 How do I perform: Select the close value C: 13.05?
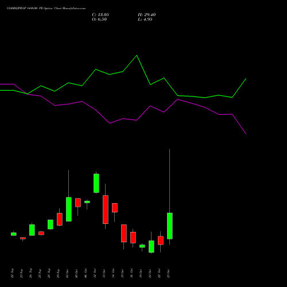click(x=100, y=15)
